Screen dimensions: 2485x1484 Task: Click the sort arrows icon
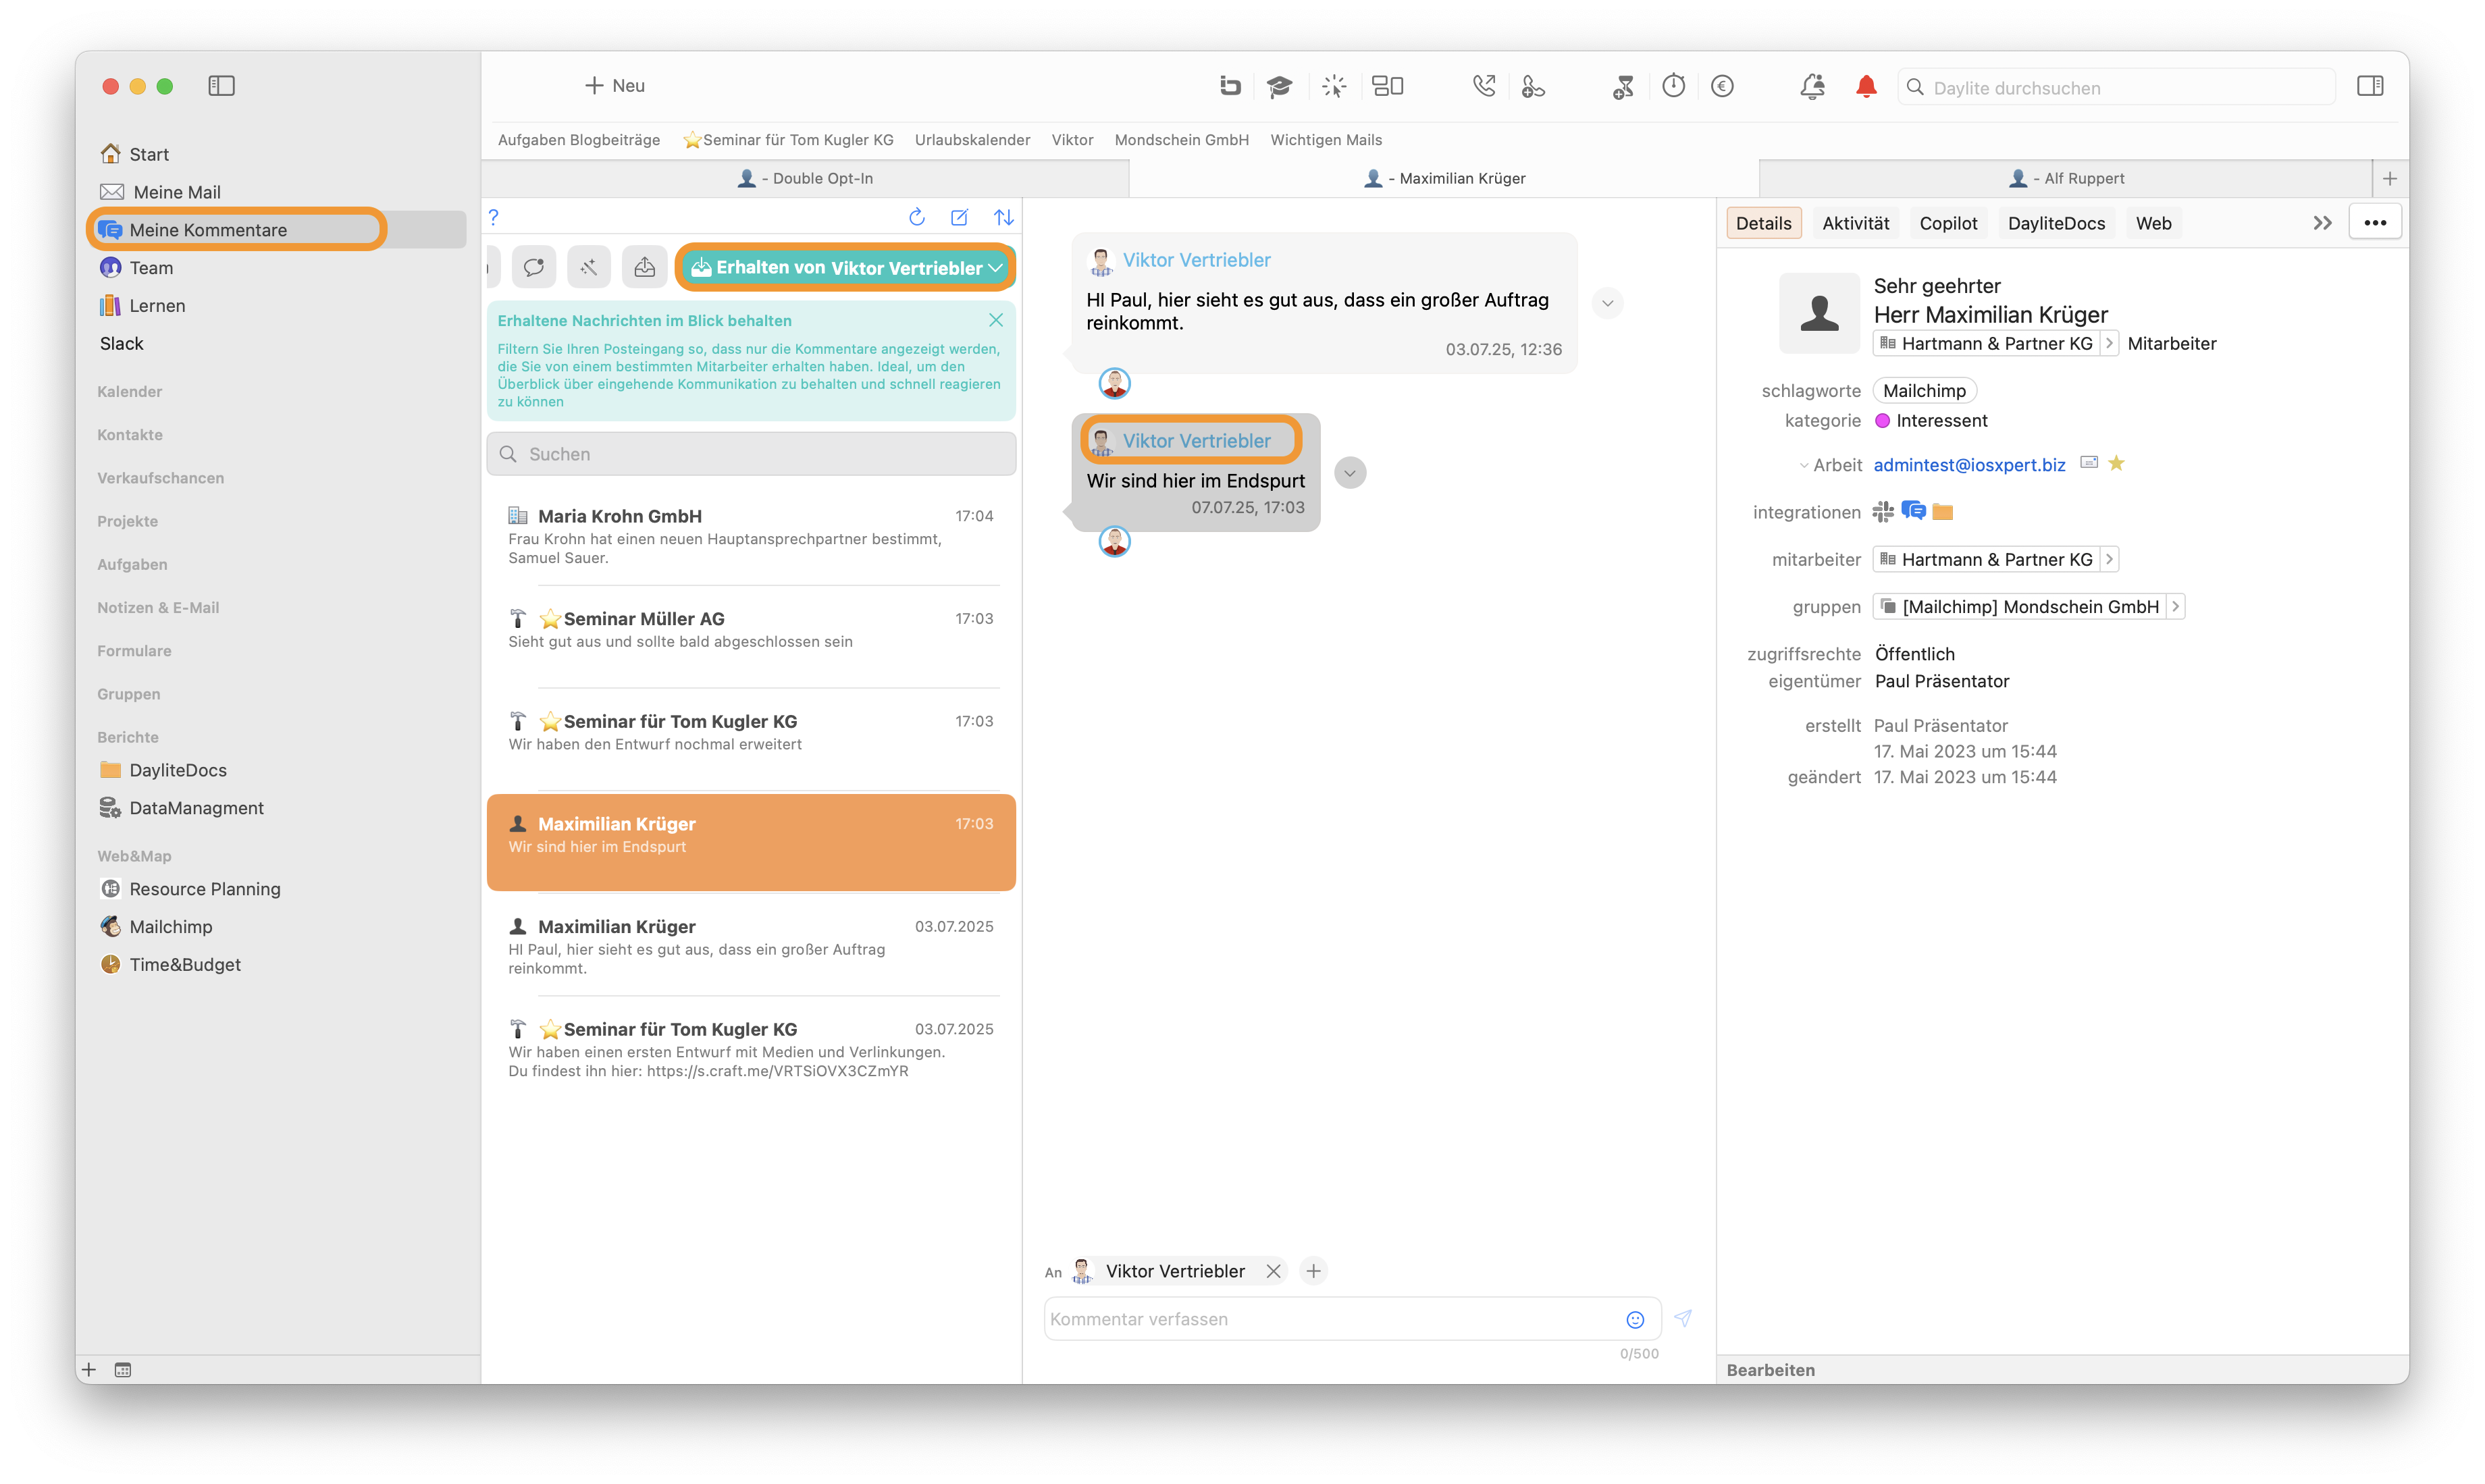pos(1004,217)
